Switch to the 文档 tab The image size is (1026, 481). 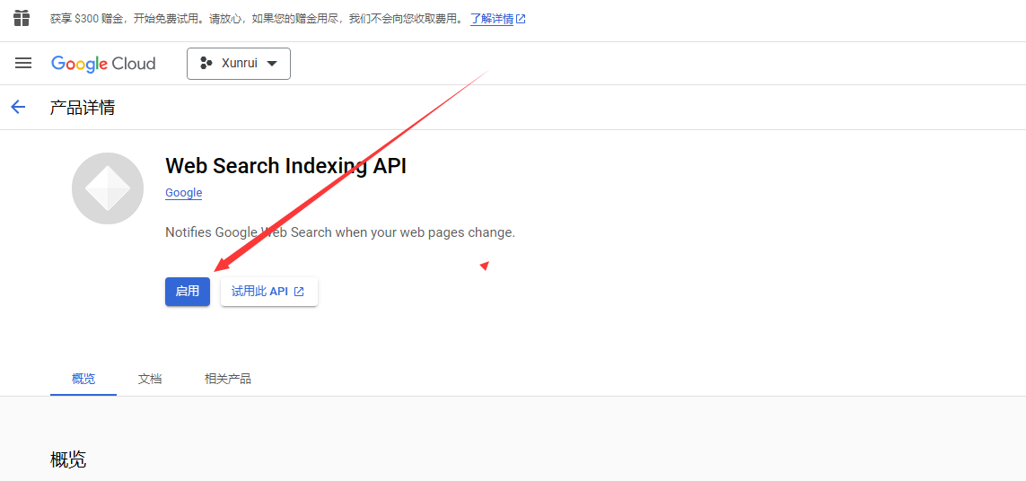(150, 379)
